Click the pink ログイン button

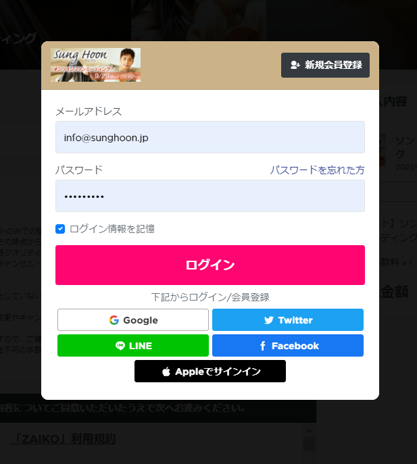210,265
